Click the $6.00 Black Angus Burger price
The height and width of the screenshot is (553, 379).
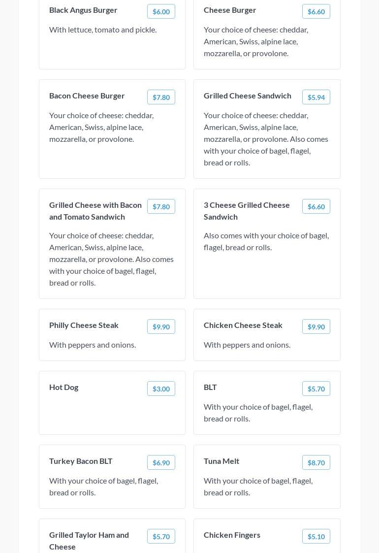tap(161, 11)
